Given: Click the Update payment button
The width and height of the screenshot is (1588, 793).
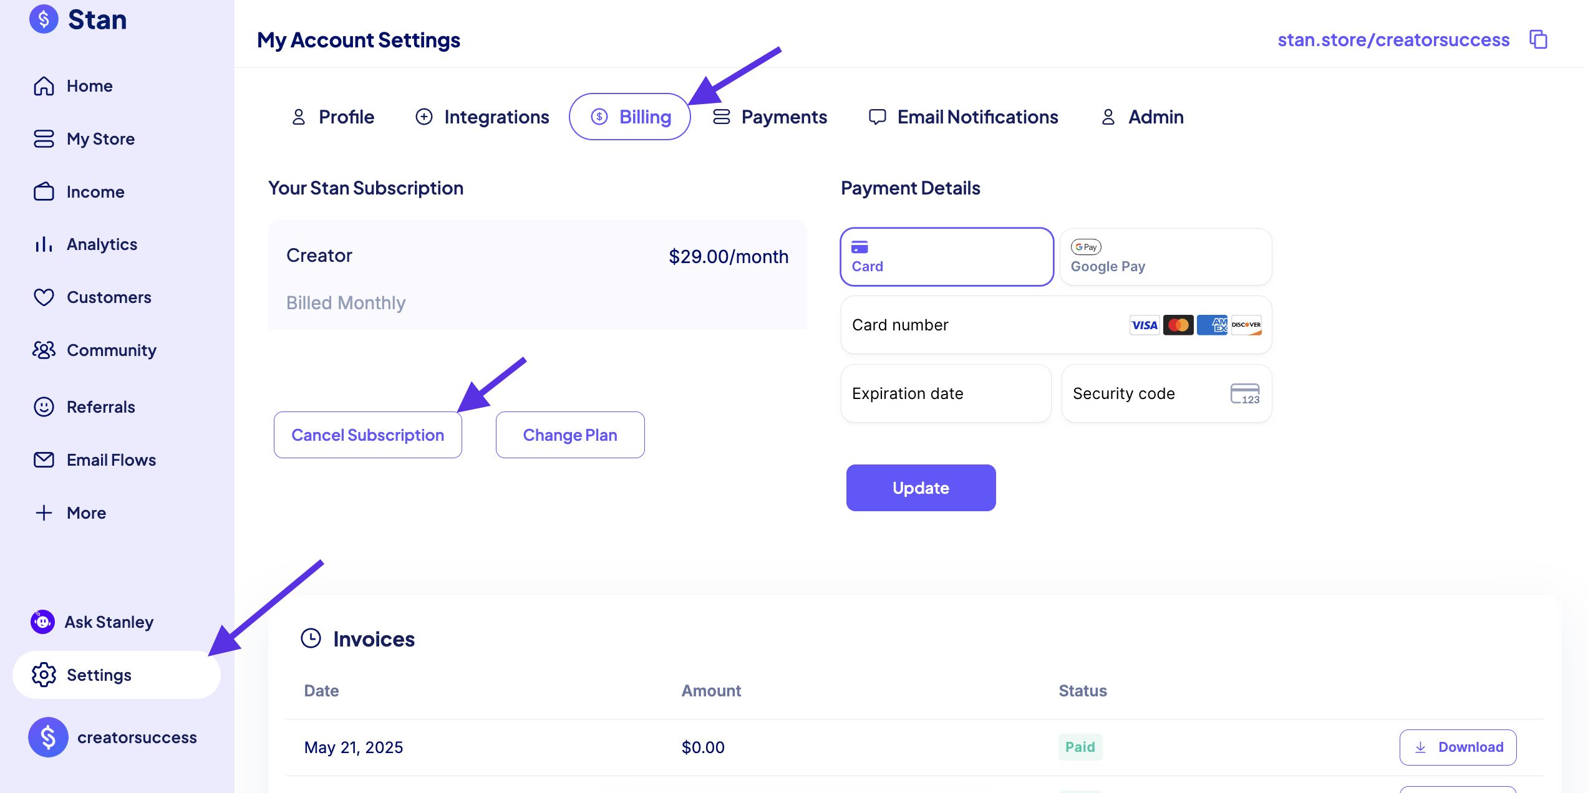Looking at the screenshot, I should pos(921,488).
